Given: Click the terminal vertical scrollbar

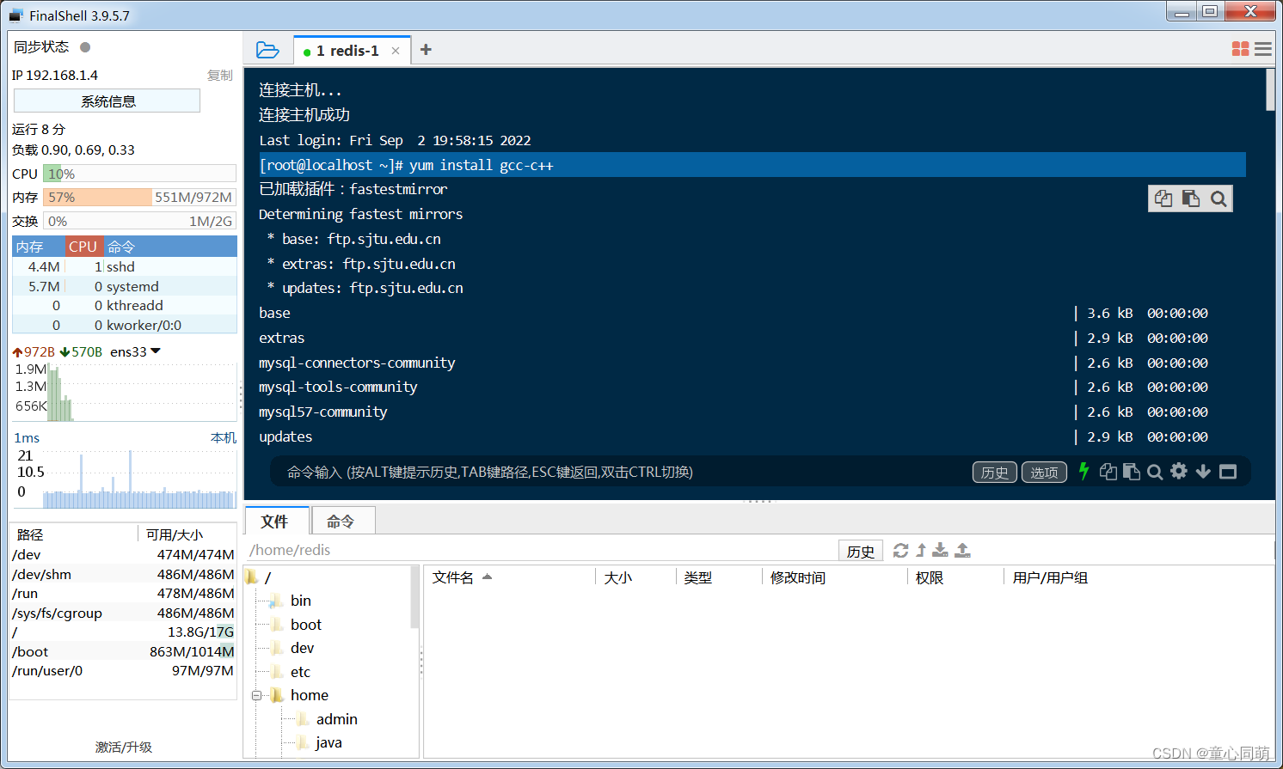Looking at the screenshot, I should pos(1270,90).
